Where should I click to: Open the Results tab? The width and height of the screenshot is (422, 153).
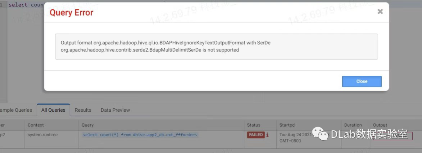(83, 110)
